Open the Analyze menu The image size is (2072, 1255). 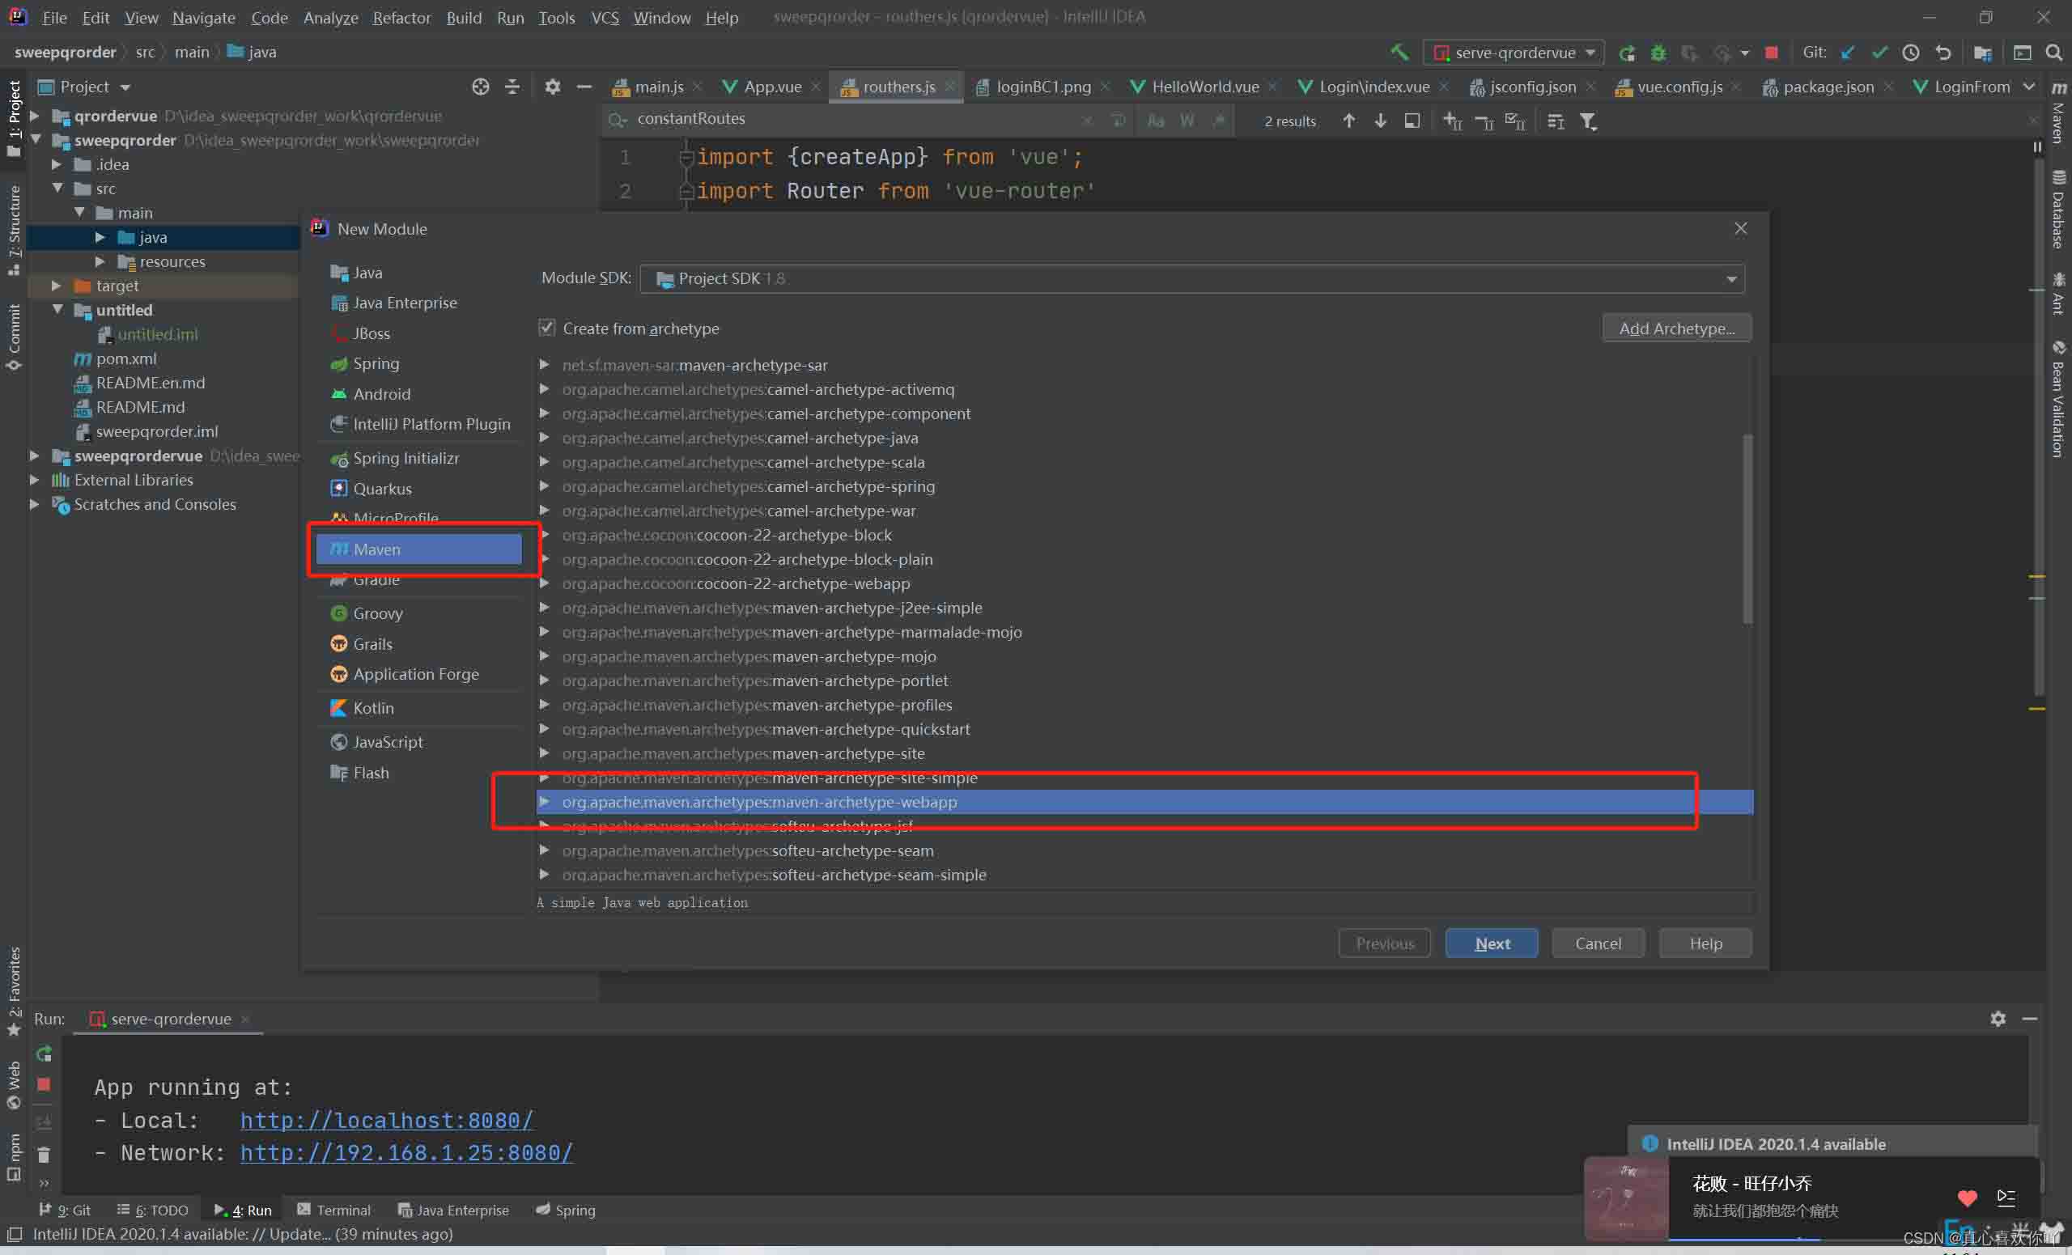click(x=330, y=18)
